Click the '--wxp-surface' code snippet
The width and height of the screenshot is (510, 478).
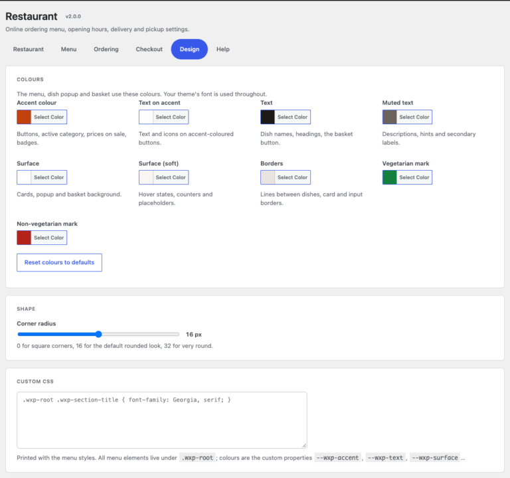click(x=435, y=458)
